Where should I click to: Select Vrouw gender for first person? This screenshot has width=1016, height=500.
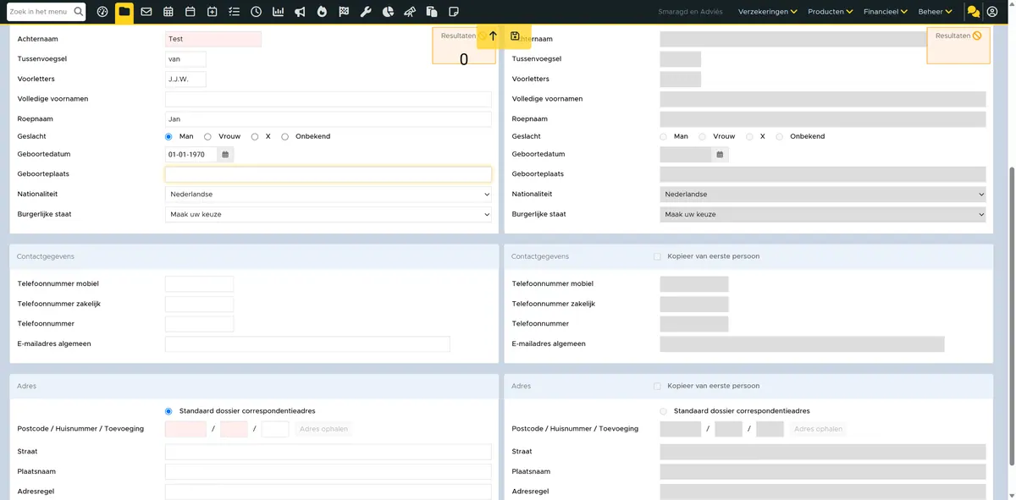click(207, 136)
